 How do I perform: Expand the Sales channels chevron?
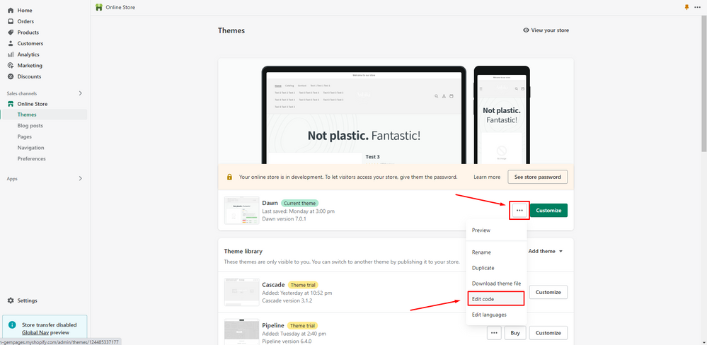click(80, 93)
